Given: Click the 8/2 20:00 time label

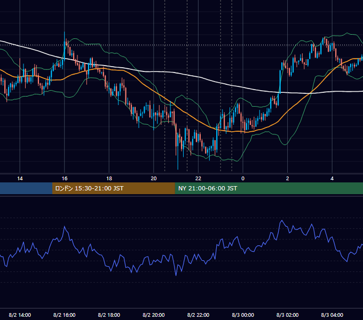Looking at the screenshot, I should (x=154, y=315).
